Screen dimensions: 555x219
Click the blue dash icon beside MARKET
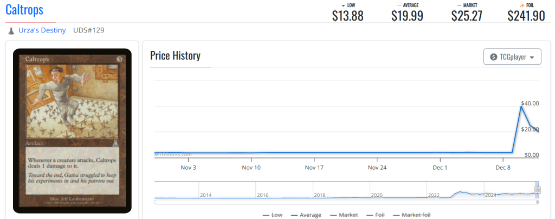pyautogui.click(x=458, y=5)
